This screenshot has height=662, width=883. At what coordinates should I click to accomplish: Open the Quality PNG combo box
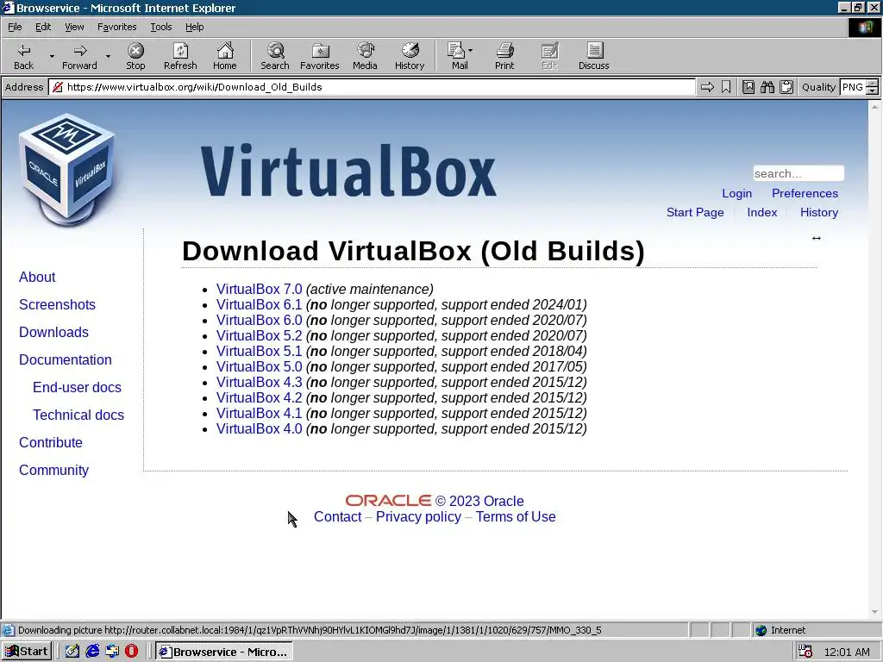coord(853,87)
